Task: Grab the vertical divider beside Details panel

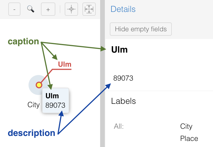Action: coord(103,73)
